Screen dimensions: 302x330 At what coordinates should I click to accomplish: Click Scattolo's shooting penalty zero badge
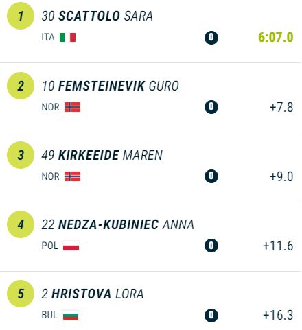[211, 38]
